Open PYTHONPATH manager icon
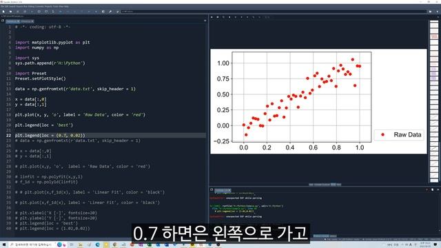 pyautogui.click(x=118, y=12)
